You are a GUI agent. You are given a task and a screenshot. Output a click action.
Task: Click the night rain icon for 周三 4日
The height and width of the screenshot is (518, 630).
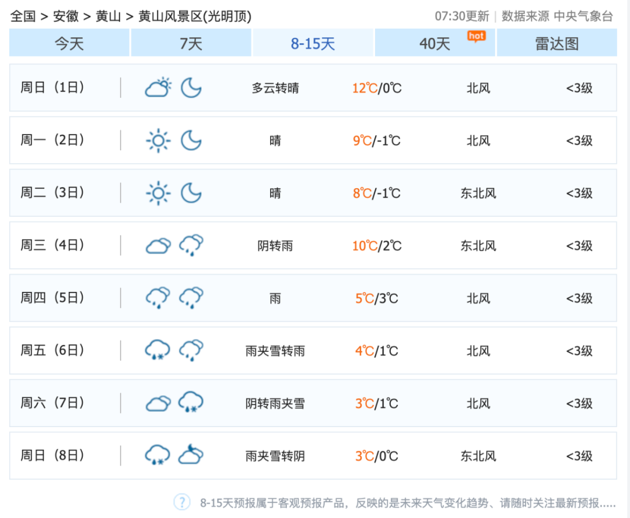(191, 246)
